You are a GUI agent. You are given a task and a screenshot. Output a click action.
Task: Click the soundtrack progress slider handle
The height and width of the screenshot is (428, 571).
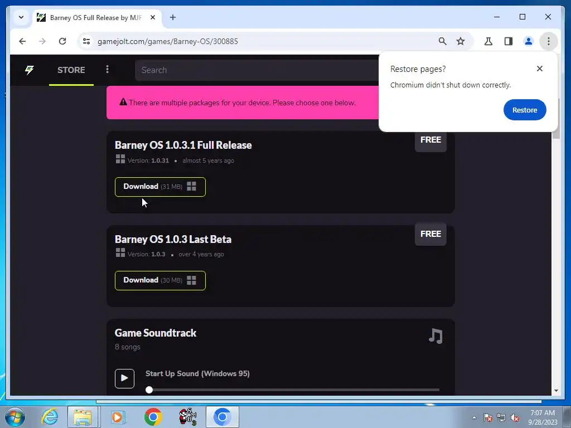coord(149,390)
